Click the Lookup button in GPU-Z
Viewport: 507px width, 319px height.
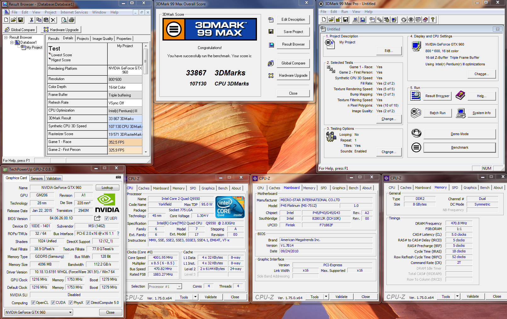pyautogui.click(x=107, y=188)
